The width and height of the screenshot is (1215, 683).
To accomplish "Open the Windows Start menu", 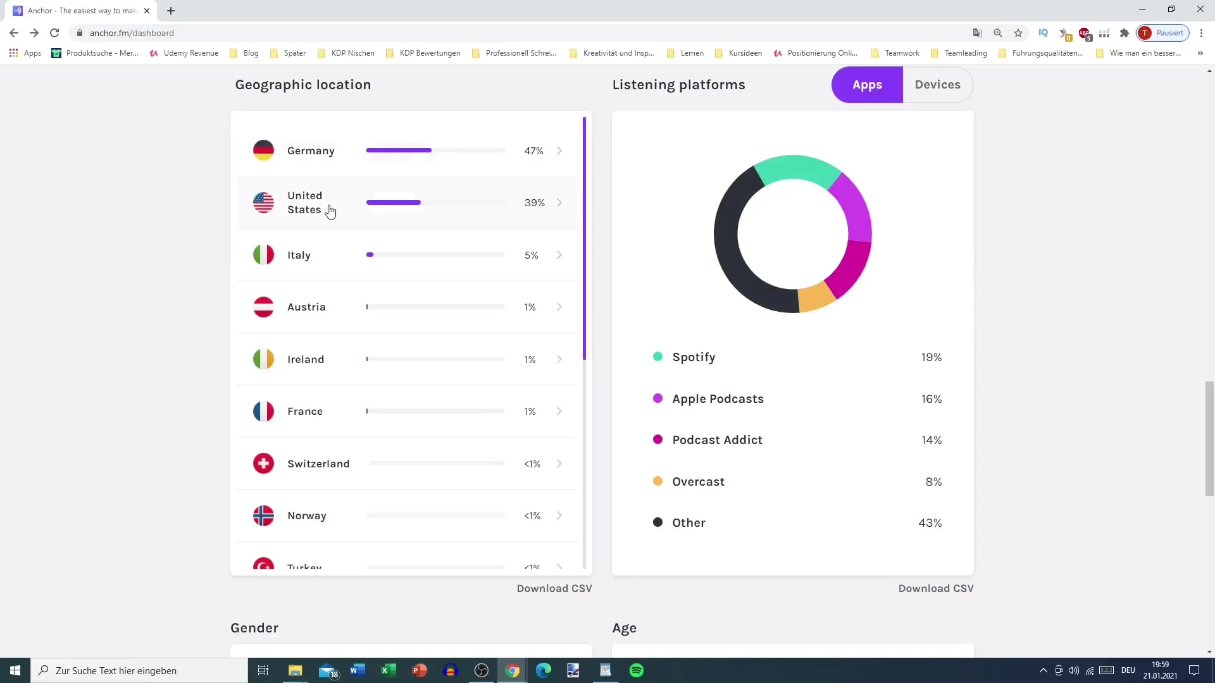I will click(15, 670).
